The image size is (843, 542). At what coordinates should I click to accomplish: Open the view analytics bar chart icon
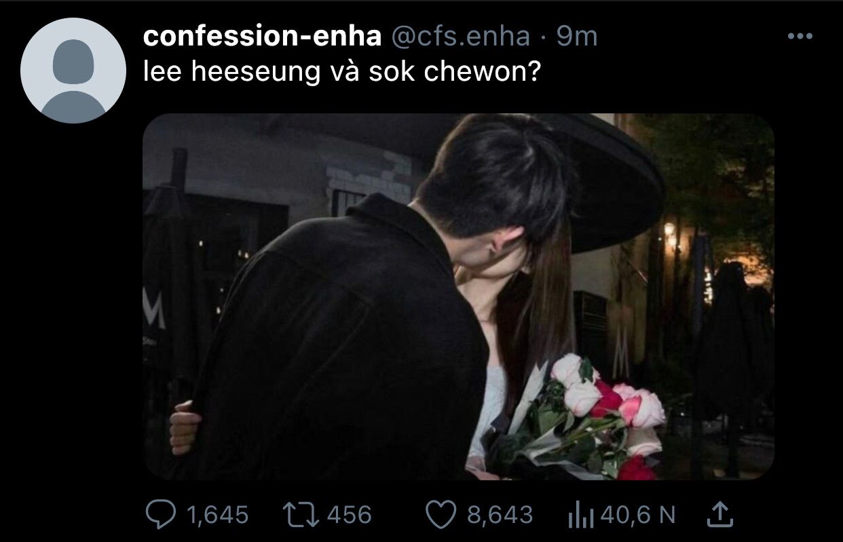coord(580,515)
